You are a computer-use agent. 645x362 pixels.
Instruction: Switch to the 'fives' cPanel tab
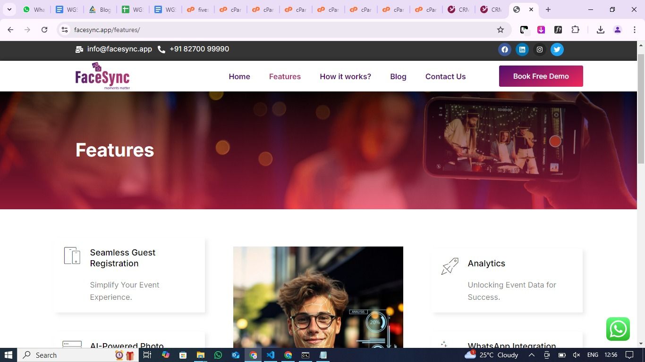(x=198, y=9)
